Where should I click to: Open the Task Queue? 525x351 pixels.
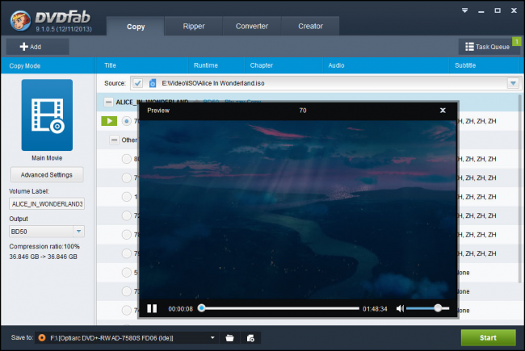[488, 47]
